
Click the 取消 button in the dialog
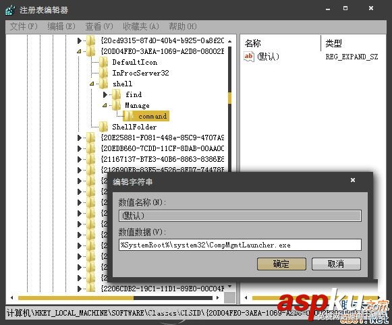point(336,264)
